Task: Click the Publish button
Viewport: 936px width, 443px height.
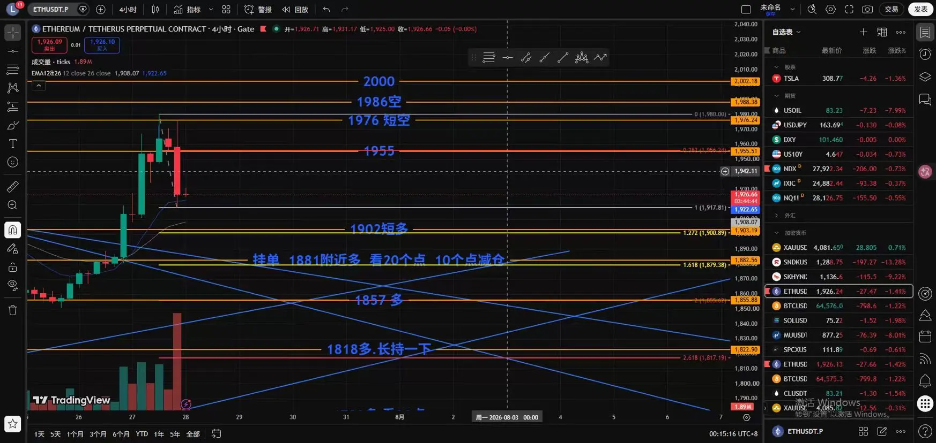Action: click(x=921, y=9)
